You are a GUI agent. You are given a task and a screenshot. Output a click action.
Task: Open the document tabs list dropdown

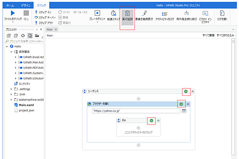pos(233,29)
